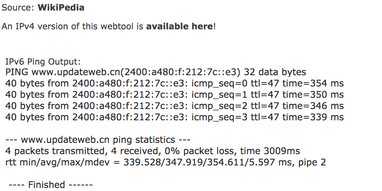
Task: Click the "0% packet loss" text
Action: [x=208, y=151]
